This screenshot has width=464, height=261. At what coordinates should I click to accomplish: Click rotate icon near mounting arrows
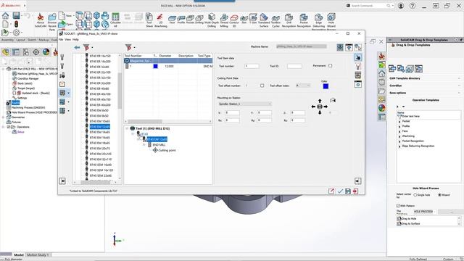click(x=333, y=101)
